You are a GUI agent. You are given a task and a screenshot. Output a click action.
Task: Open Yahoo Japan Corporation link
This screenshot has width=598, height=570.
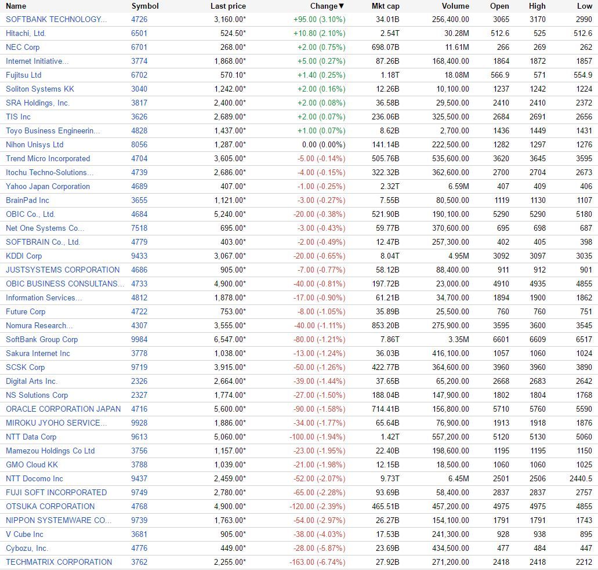click(48, 187)
